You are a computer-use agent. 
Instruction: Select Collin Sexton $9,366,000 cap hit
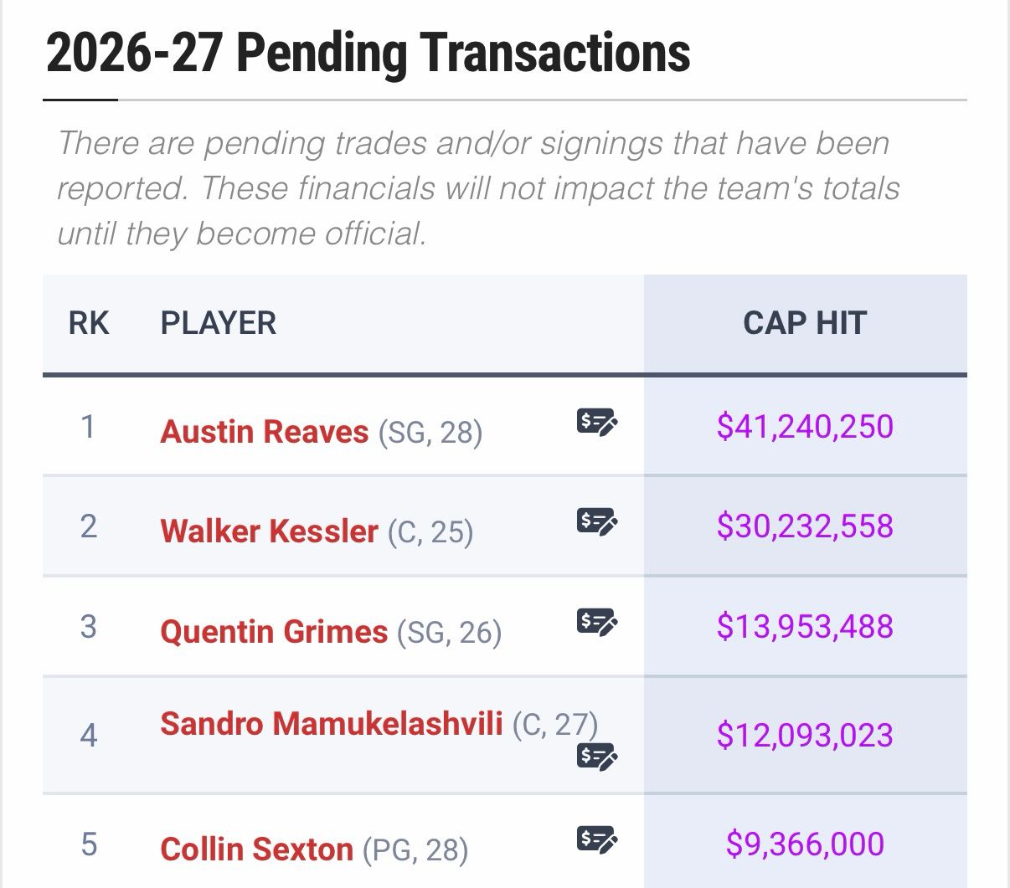tap(805, 844)
